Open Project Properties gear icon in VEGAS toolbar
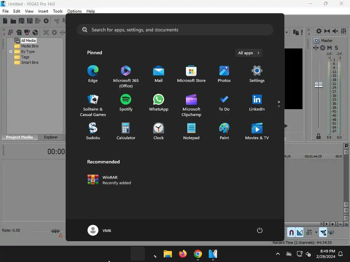 [x=46, y=21]
